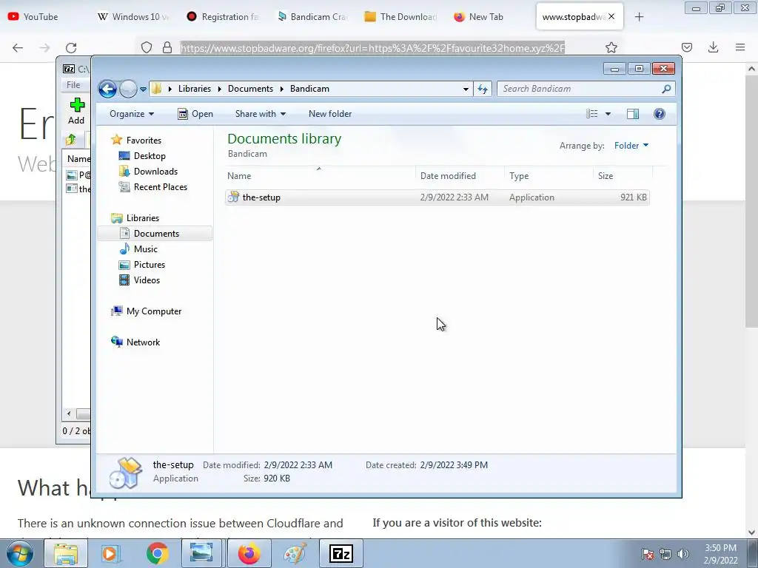Click padlock site info icon
The width and height of the screenshot is (758, 568).
(167, 47)
